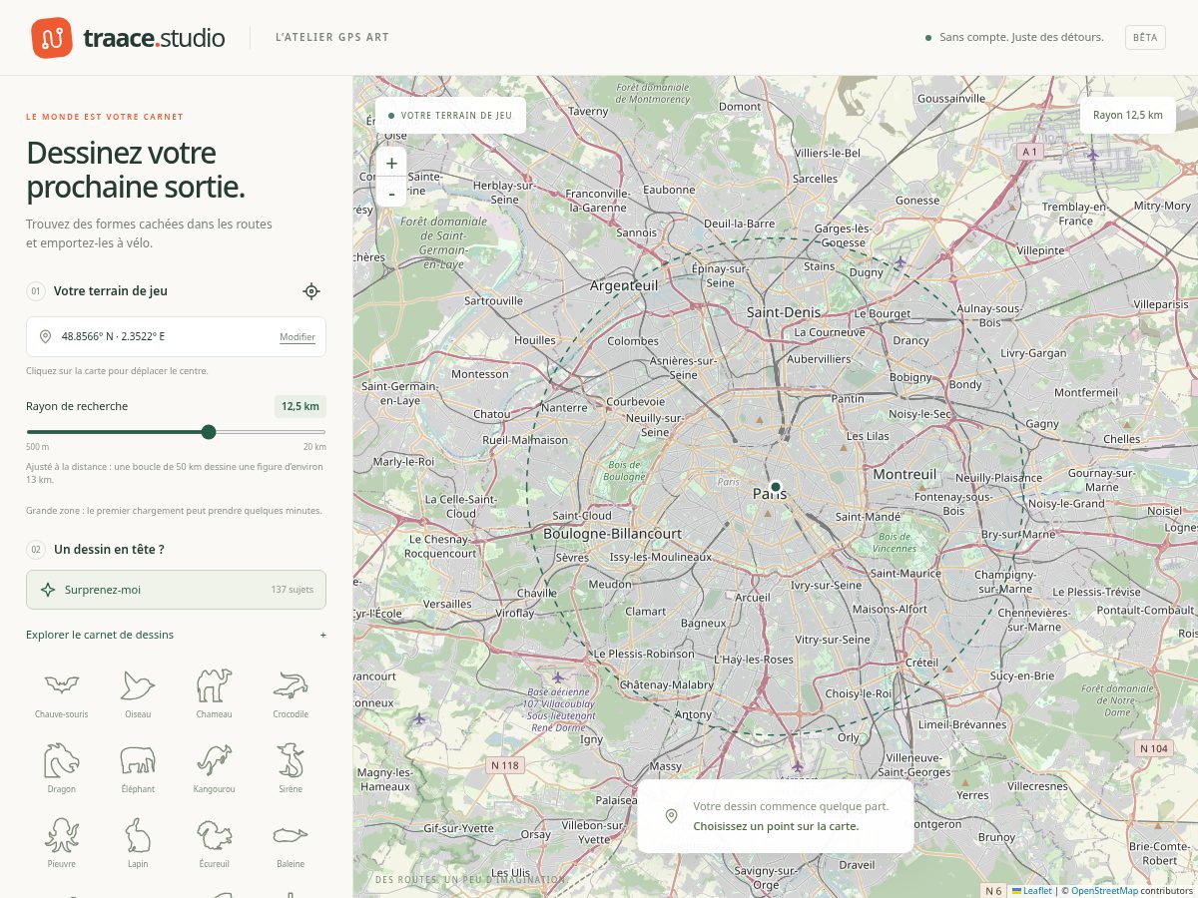
Task: Click the BÊTA badge
Action: pyautogui.click(x=1145, y=37)
